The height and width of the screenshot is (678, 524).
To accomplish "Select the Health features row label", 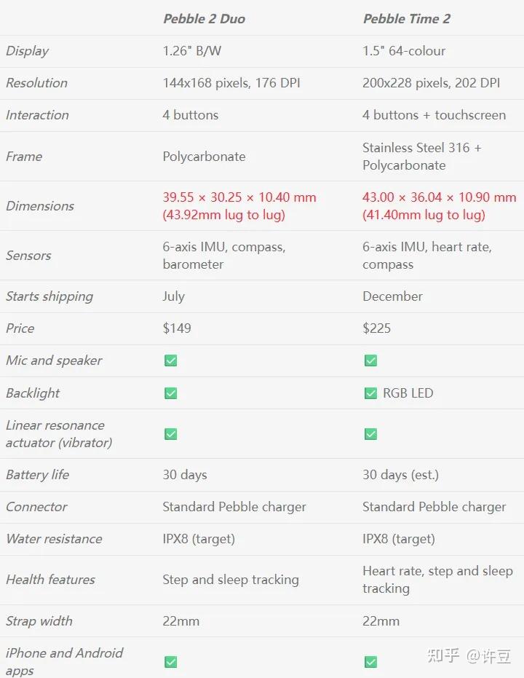I will 50,580.
